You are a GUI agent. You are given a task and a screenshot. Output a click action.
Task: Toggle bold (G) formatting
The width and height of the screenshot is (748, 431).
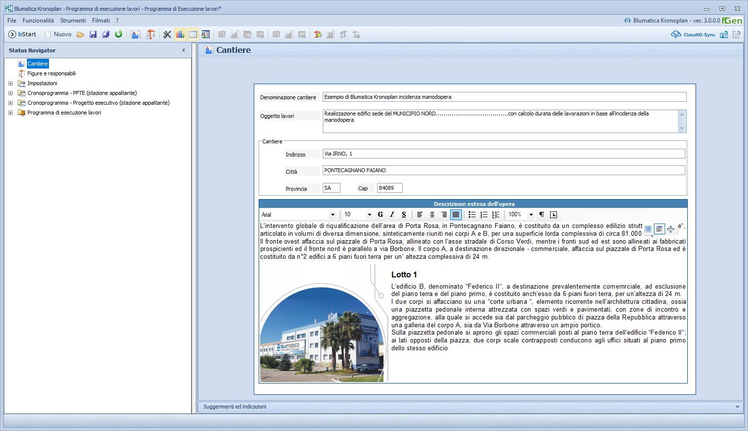pyautogui.click(x=380, y=215)
